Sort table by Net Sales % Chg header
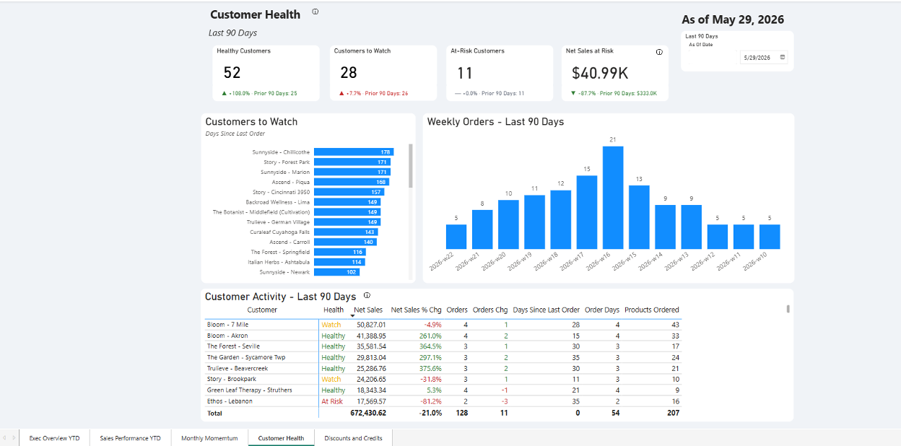901x446 pixels. point(416,310)
